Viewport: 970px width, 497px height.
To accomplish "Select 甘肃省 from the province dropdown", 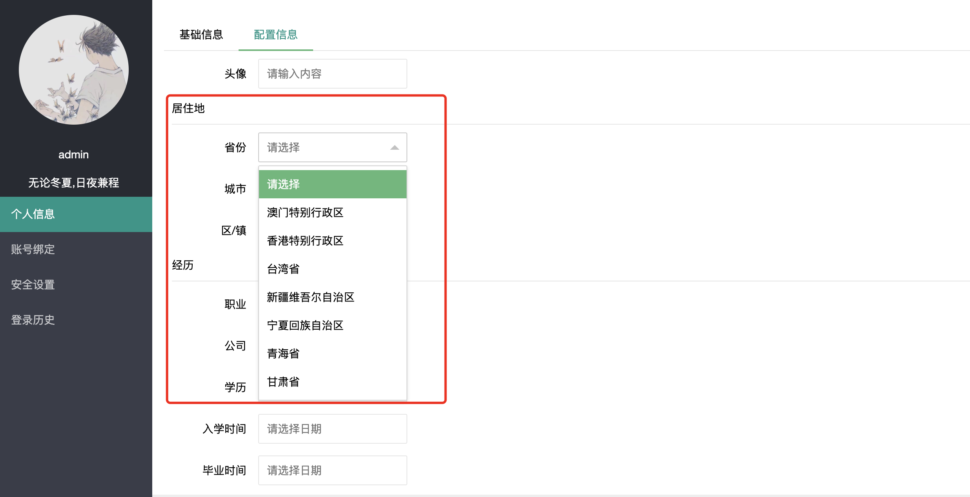I will [x=283, y=382].
